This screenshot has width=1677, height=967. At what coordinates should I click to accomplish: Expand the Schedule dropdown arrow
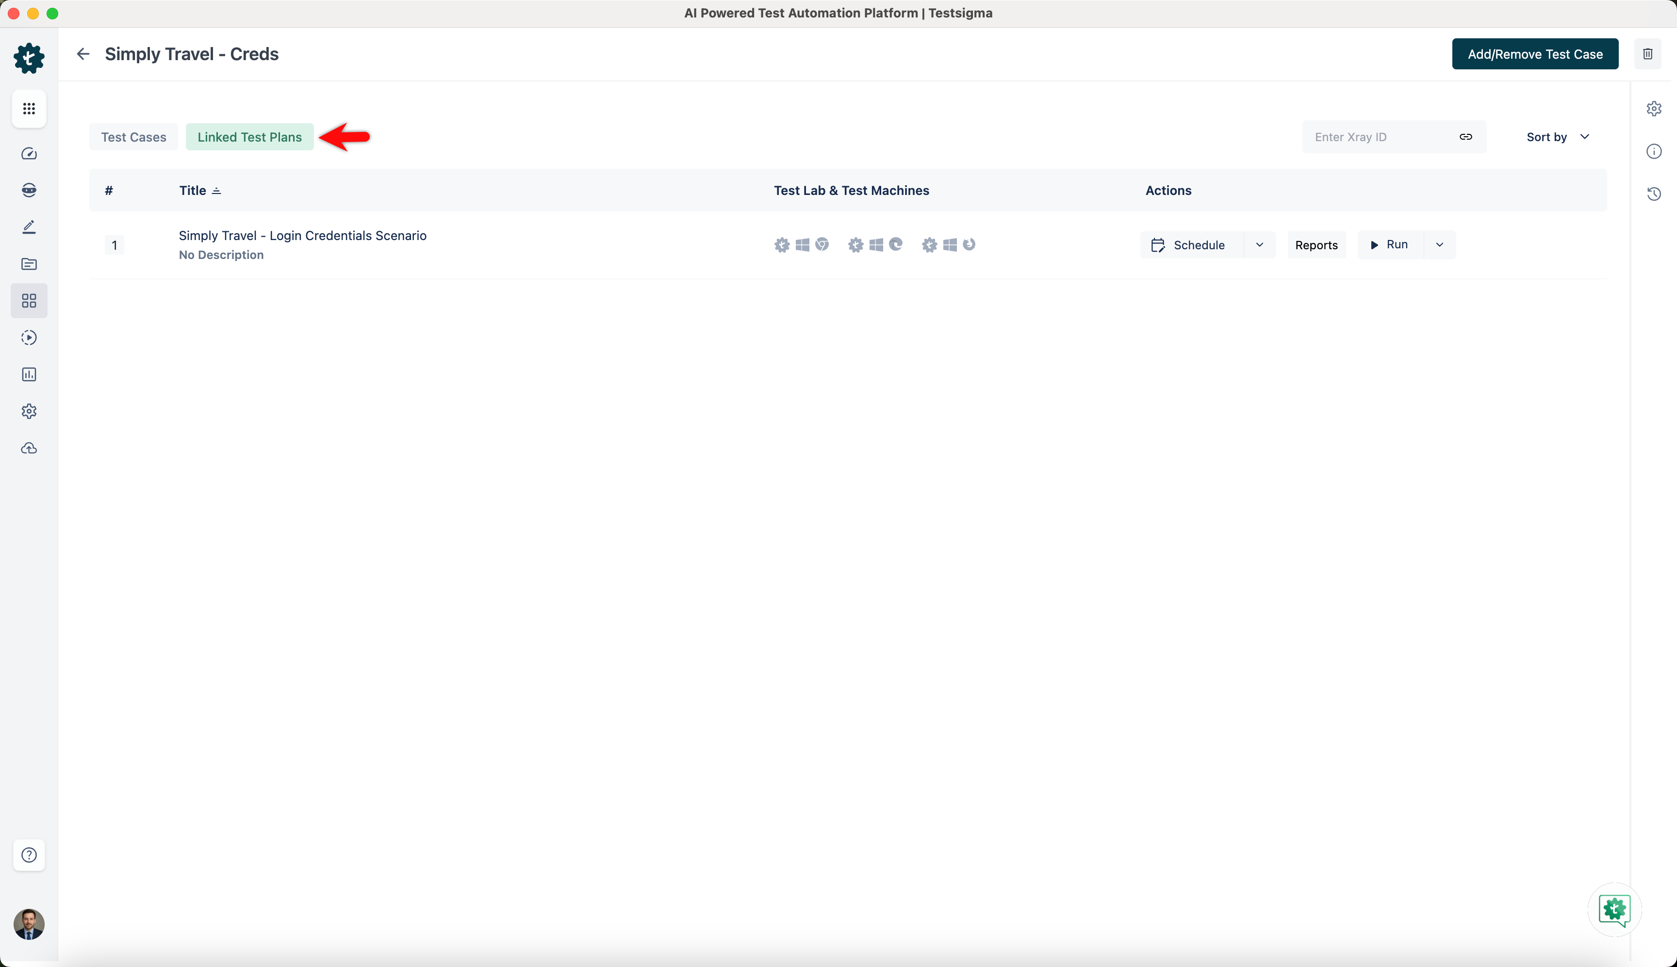1259,245
